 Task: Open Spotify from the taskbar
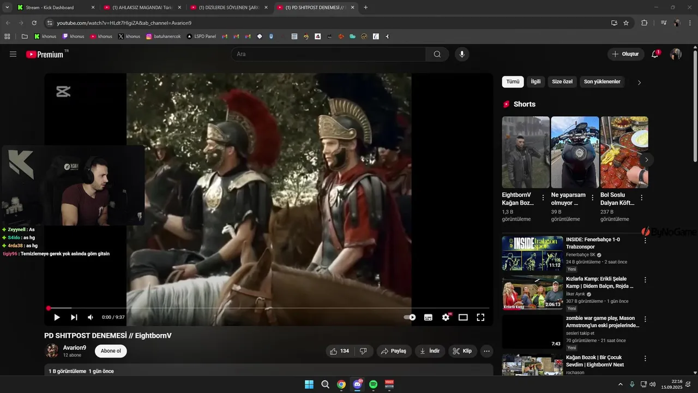pos(373,384)
